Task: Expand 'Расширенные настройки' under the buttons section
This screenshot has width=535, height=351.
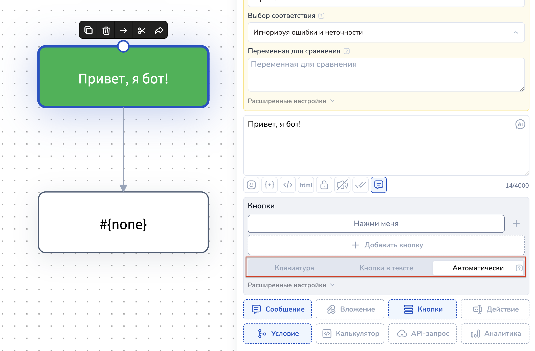Action: (291, 285)
